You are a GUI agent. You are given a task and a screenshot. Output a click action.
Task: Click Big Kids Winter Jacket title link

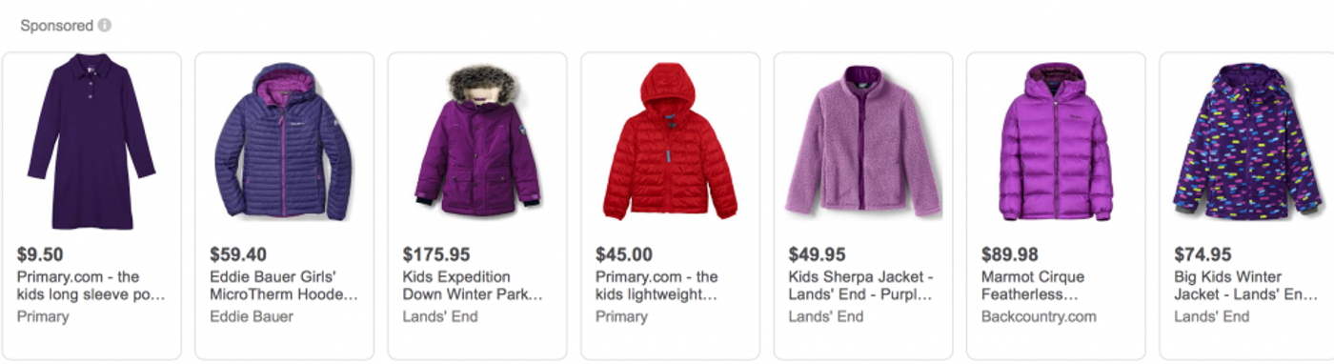click(x=1246, y=286)
